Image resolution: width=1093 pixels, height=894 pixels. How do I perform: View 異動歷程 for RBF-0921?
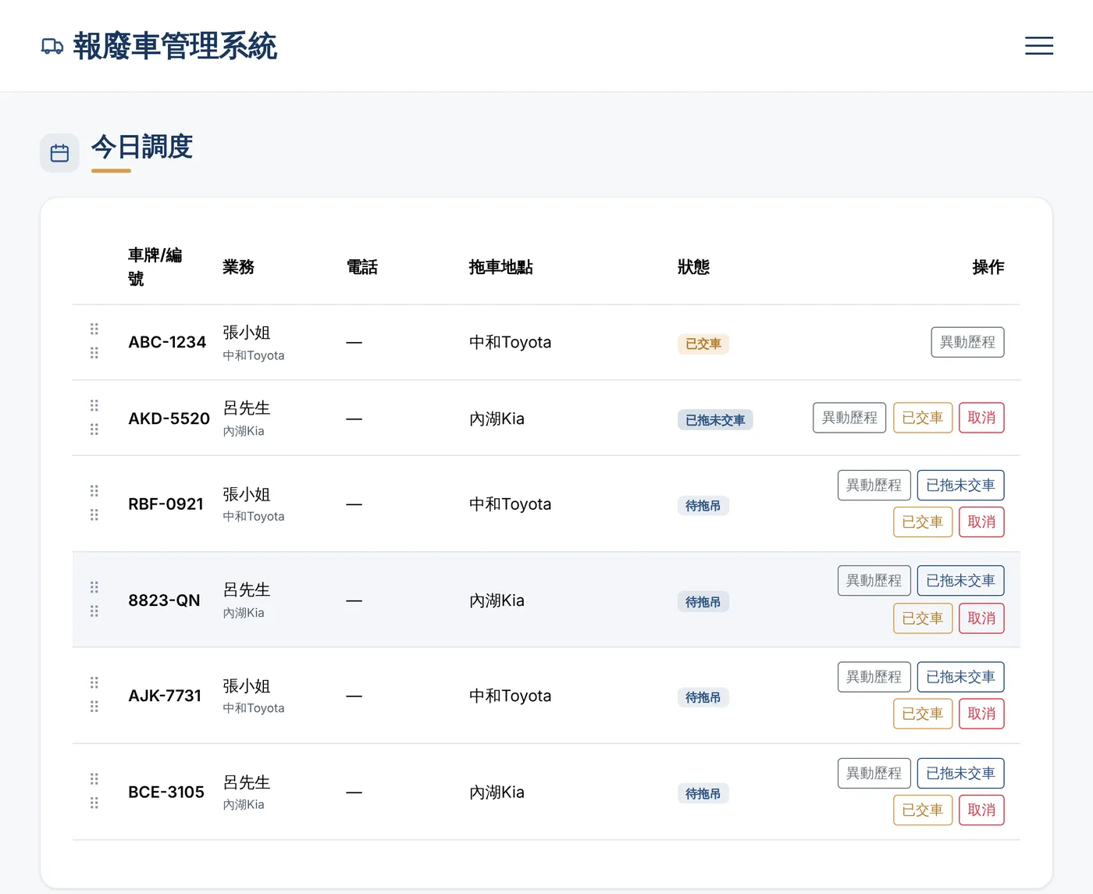(874, 485)
